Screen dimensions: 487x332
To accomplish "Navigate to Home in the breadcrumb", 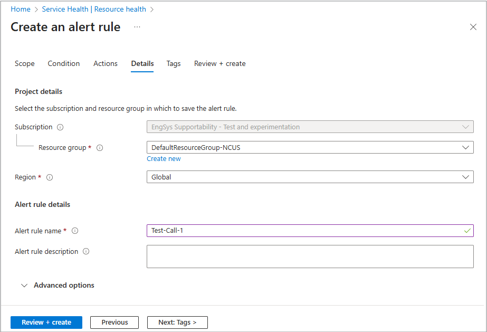I will [21, 10].
